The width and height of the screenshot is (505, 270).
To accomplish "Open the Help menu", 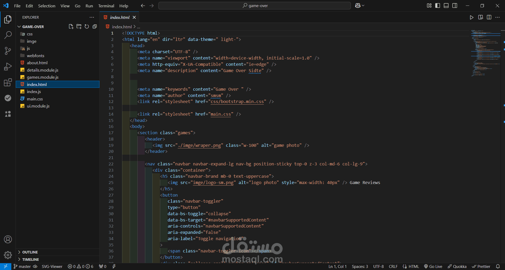I will pos(124,6).
